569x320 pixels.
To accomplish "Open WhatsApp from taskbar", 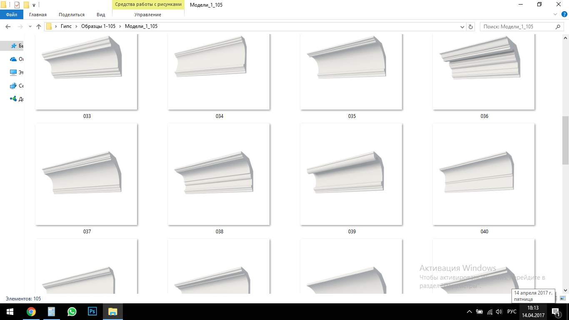I will pos(72,312).
